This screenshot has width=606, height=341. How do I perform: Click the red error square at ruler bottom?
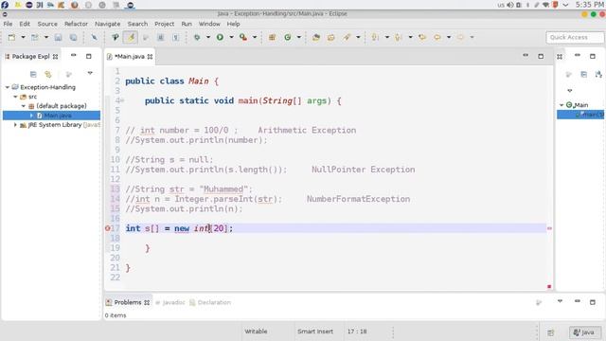pos(549,286)
